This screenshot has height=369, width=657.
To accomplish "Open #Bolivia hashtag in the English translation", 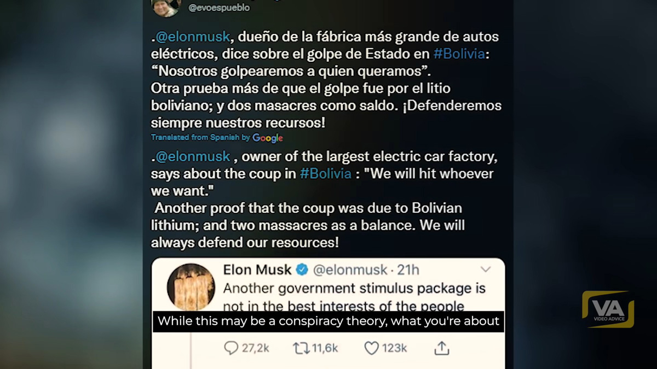I will point(326,174).
